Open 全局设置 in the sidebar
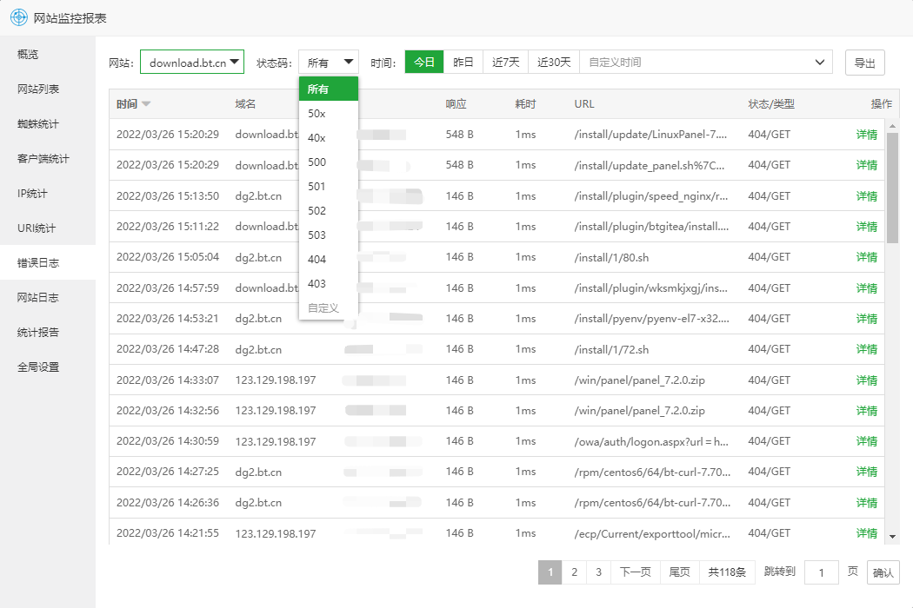913x608 pixels. (x=48, y=367)
